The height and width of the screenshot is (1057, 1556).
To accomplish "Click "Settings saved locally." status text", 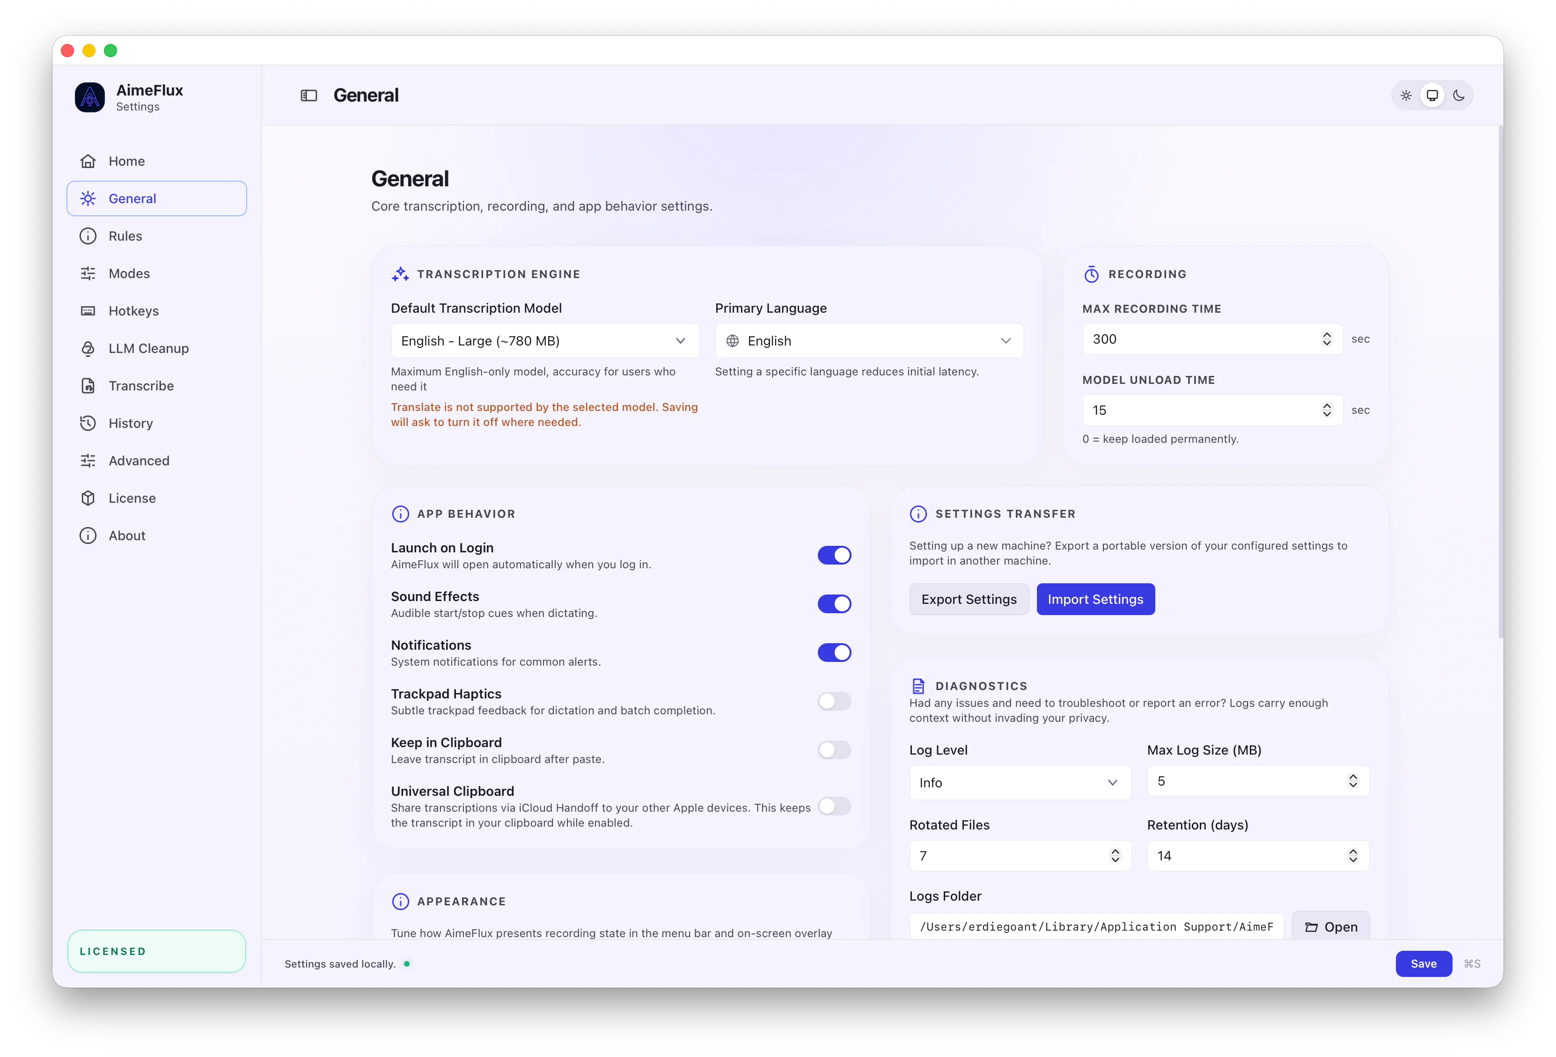I will point(340,964).
